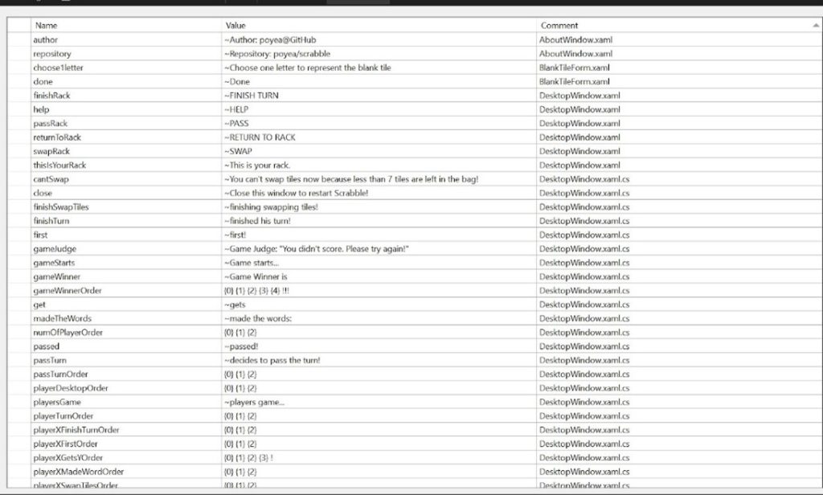The height and width of the screenshot is (495, 823).
Task: Click the 'madeTheWords' name cell
Action: pyautogui.click(x=62, y=318)
